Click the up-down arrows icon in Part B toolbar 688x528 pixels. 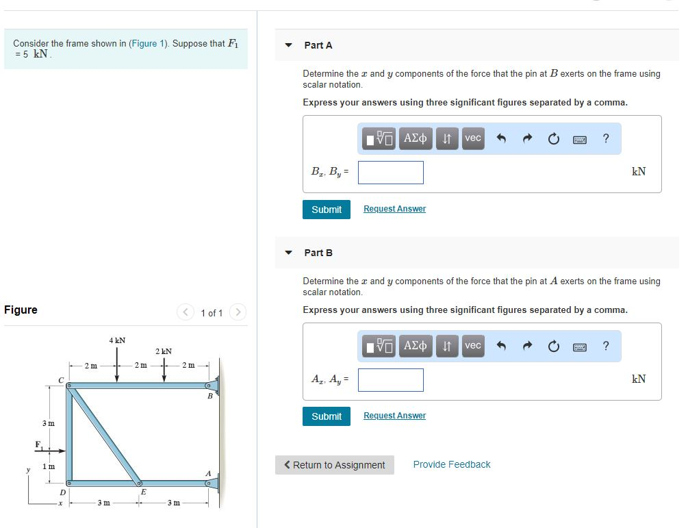pyautogui.click(x=446, y=346)
